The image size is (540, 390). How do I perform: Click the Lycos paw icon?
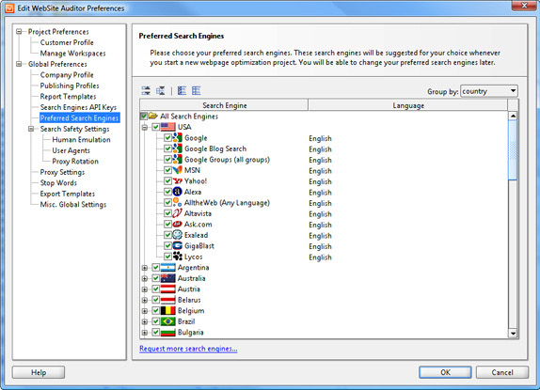178,257
